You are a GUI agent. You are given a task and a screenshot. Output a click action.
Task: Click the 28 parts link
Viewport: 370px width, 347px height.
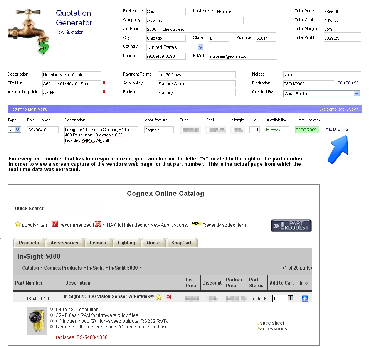pyautogui.click(x=302, y=268)
